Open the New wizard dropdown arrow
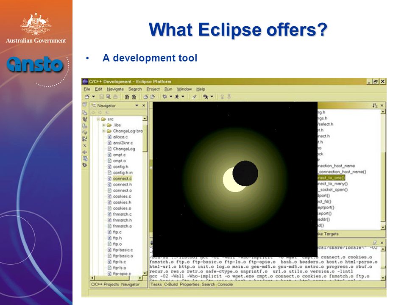 point(93,97)
